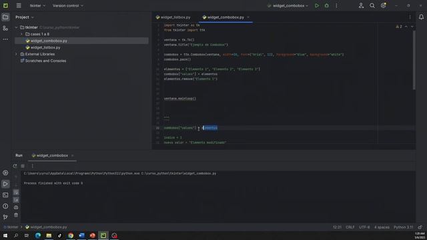Rerun widget_combobox in Run panel
The width and height of the screenshot is (427, 240).
15,166
